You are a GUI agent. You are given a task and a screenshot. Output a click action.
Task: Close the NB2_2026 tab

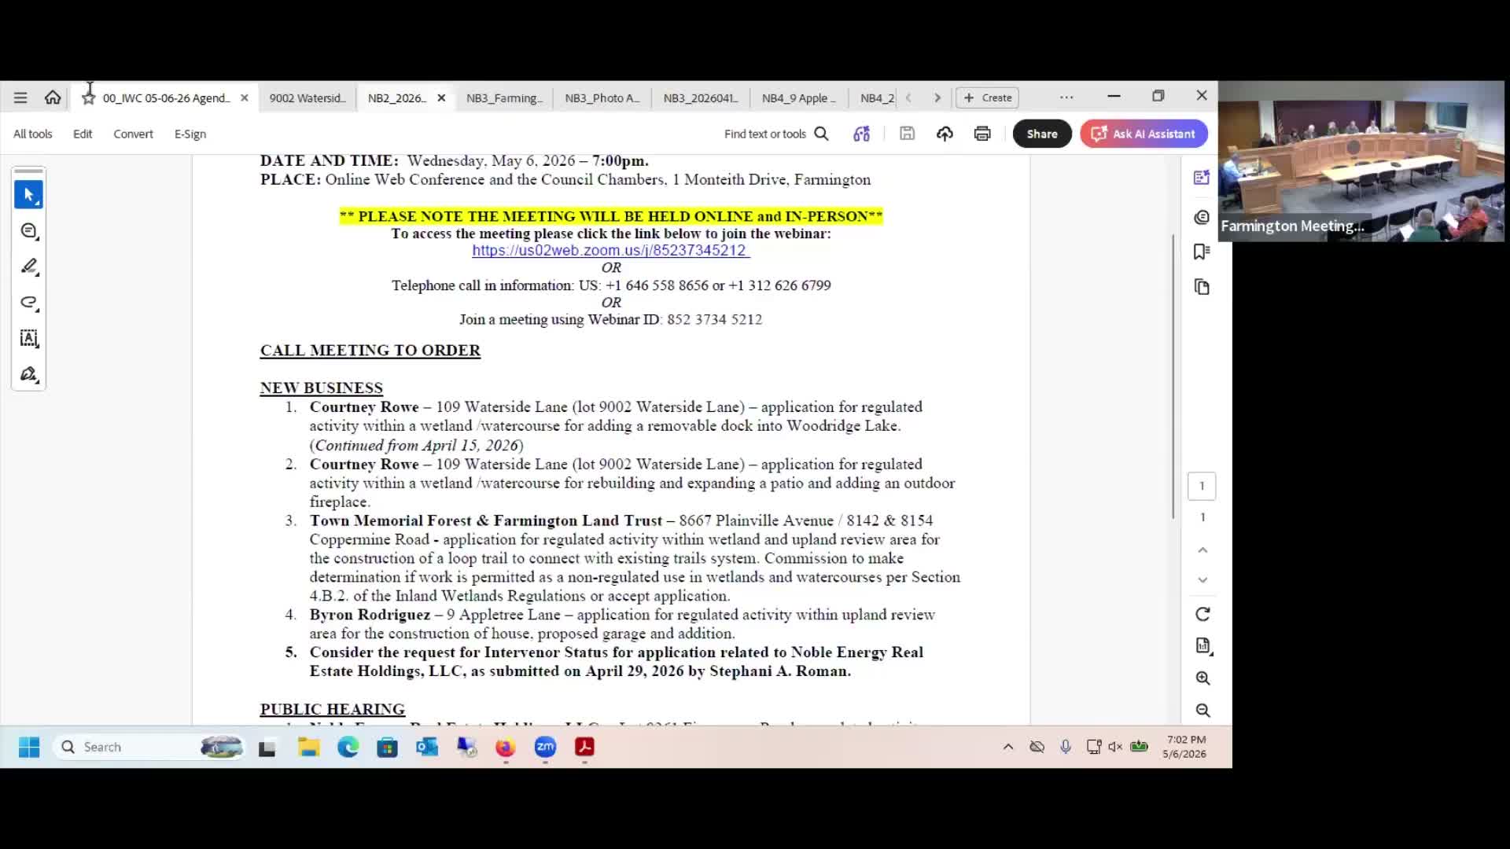[x=441, y=97]
